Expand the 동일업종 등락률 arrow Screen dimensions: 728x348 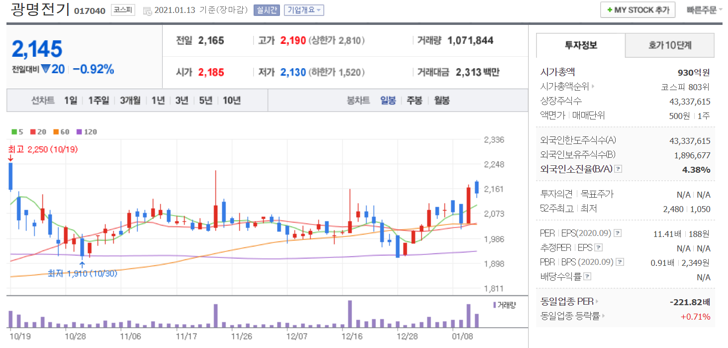603,316
